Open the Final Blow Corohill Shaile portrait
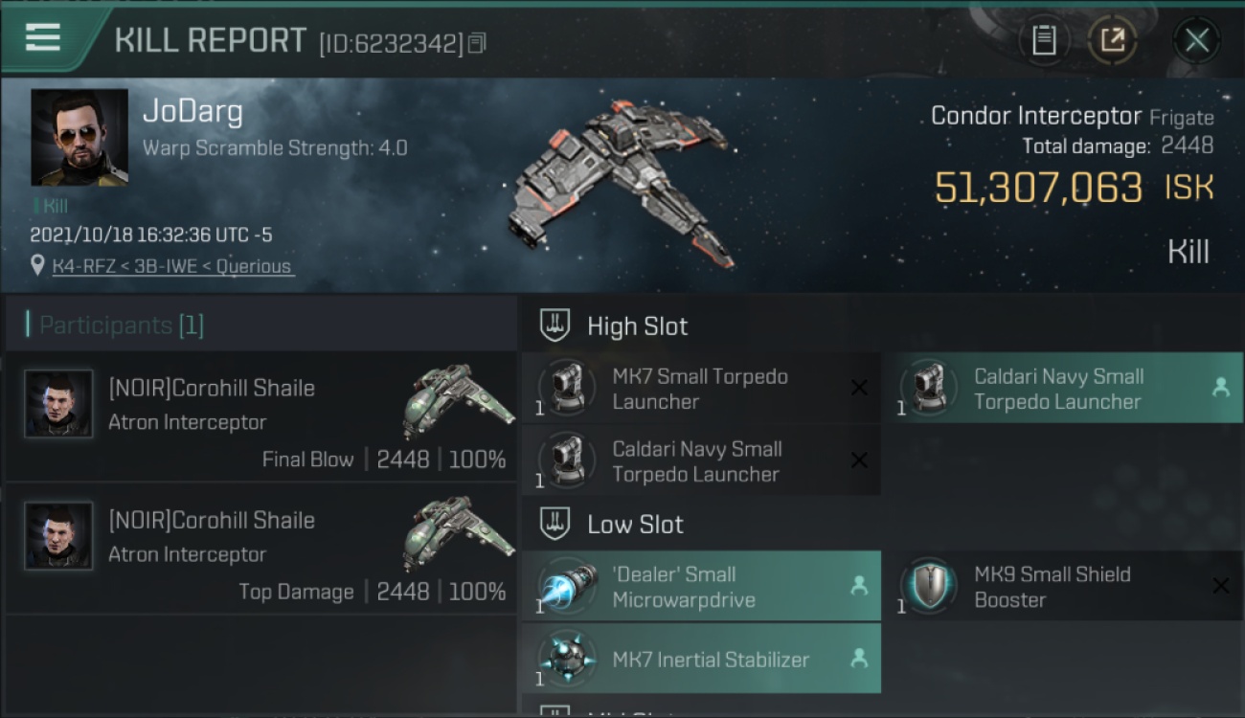The width and height of the screenshot is (1245, 718). (58, 404)
